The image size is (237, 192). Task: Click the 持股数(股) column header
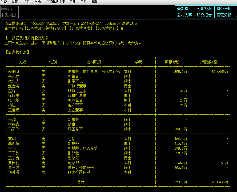(210, 62)
